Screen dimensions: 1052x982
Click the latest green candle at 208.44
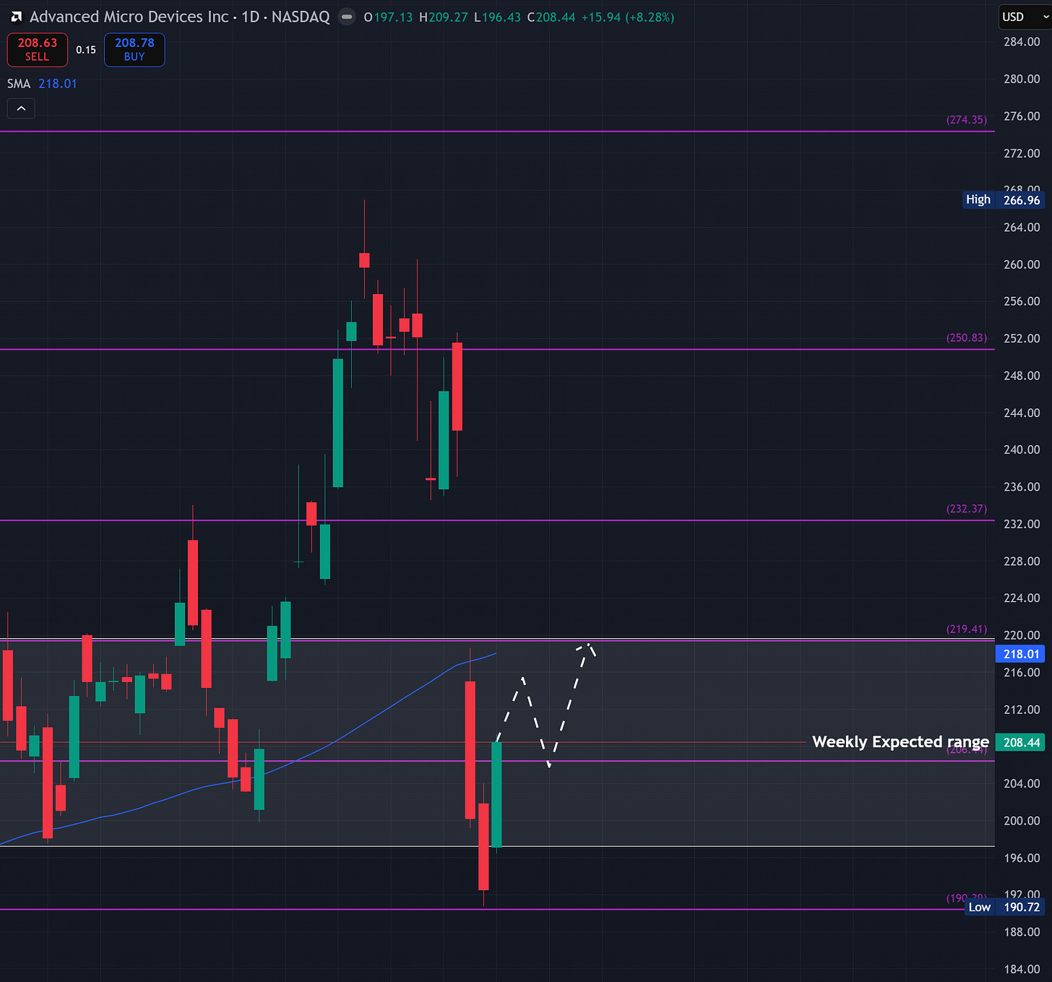point(496,794)
